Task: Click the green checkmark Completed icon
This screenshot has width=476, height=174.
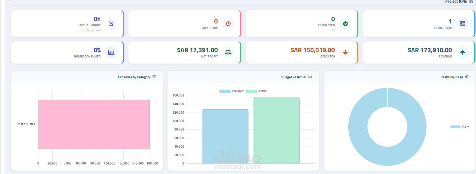Action: (x=345, y=24)
